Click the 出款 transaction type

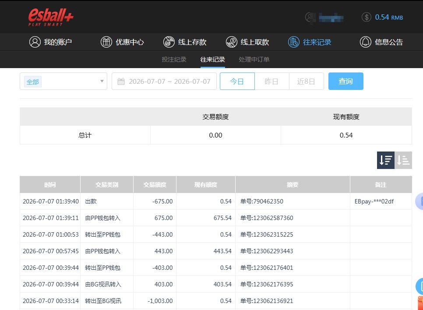(x=91, y=201)
